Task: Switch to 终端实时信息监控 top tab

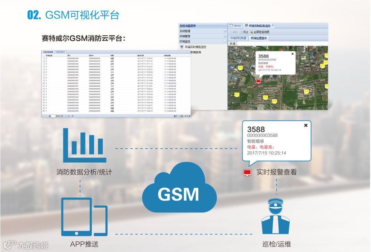Action: [x=259, y=25]
